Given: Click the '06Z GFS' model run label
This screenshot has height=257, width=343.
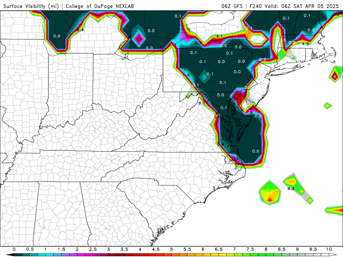Looking at the screenshot, I should click(x=232, y=6).
